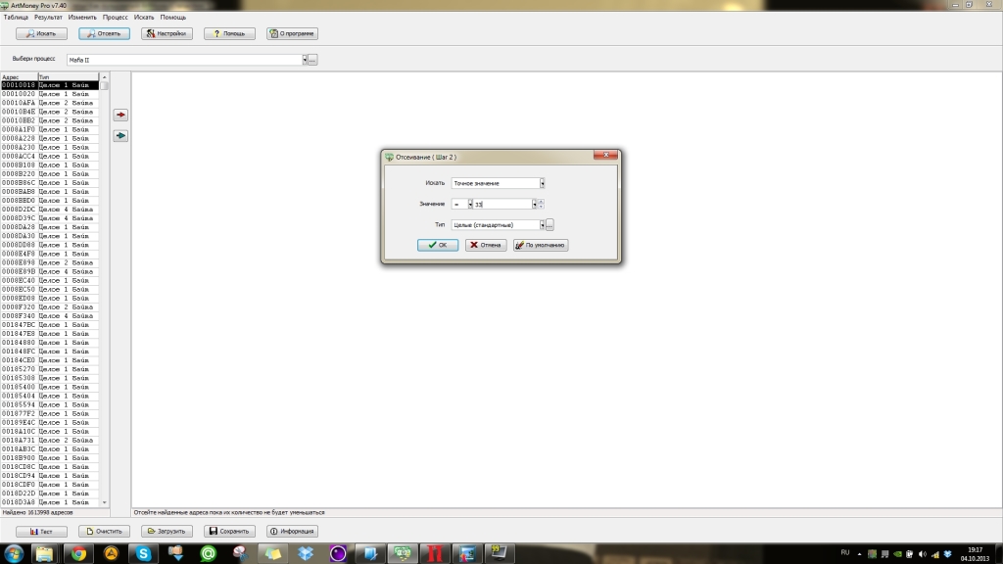The height and width of the screenshot is (564, 1003).
Task: Open the О программе about button
Action: pyautogui.click(x=292, y=33)
